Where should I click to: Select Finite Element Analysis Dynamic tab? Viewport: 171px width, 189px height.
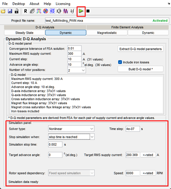[148, 33]
